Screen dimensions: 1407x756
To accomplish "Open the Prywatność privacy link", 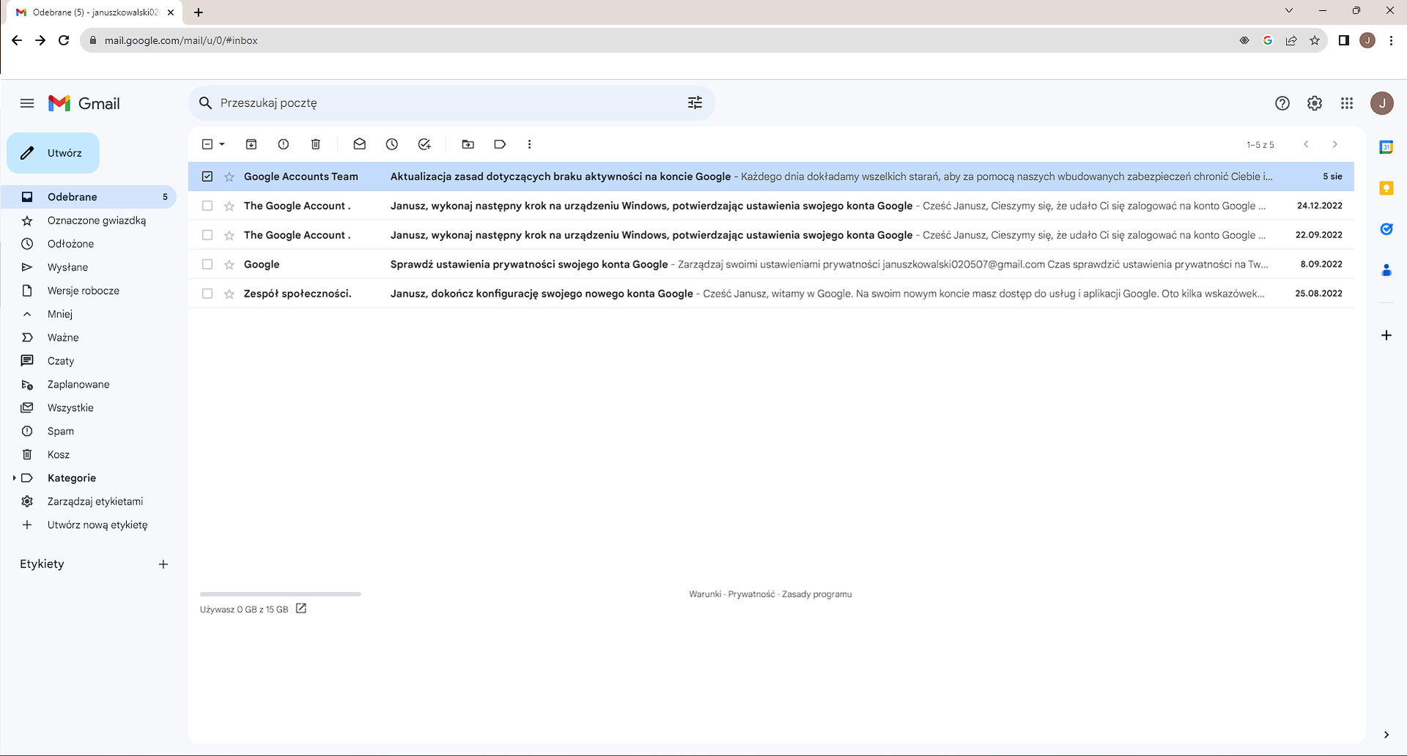I will (751, 594).
